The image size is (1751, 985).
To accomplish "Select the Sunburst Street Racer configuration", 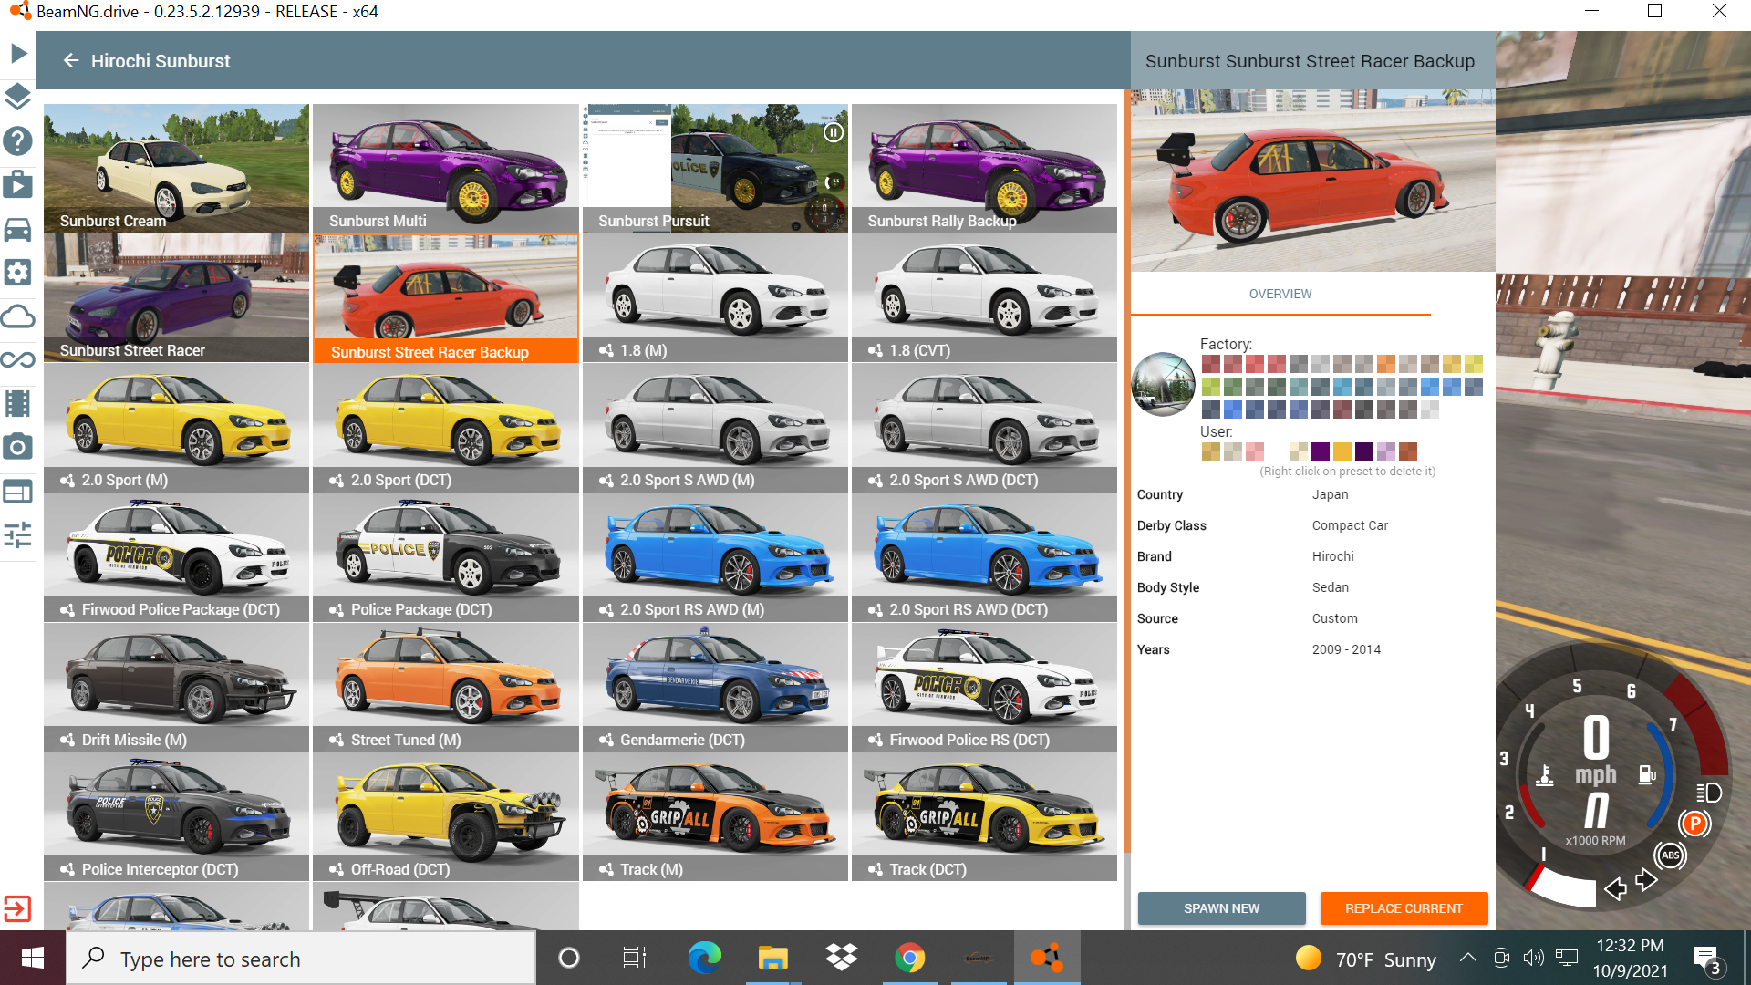I will 176,297.
